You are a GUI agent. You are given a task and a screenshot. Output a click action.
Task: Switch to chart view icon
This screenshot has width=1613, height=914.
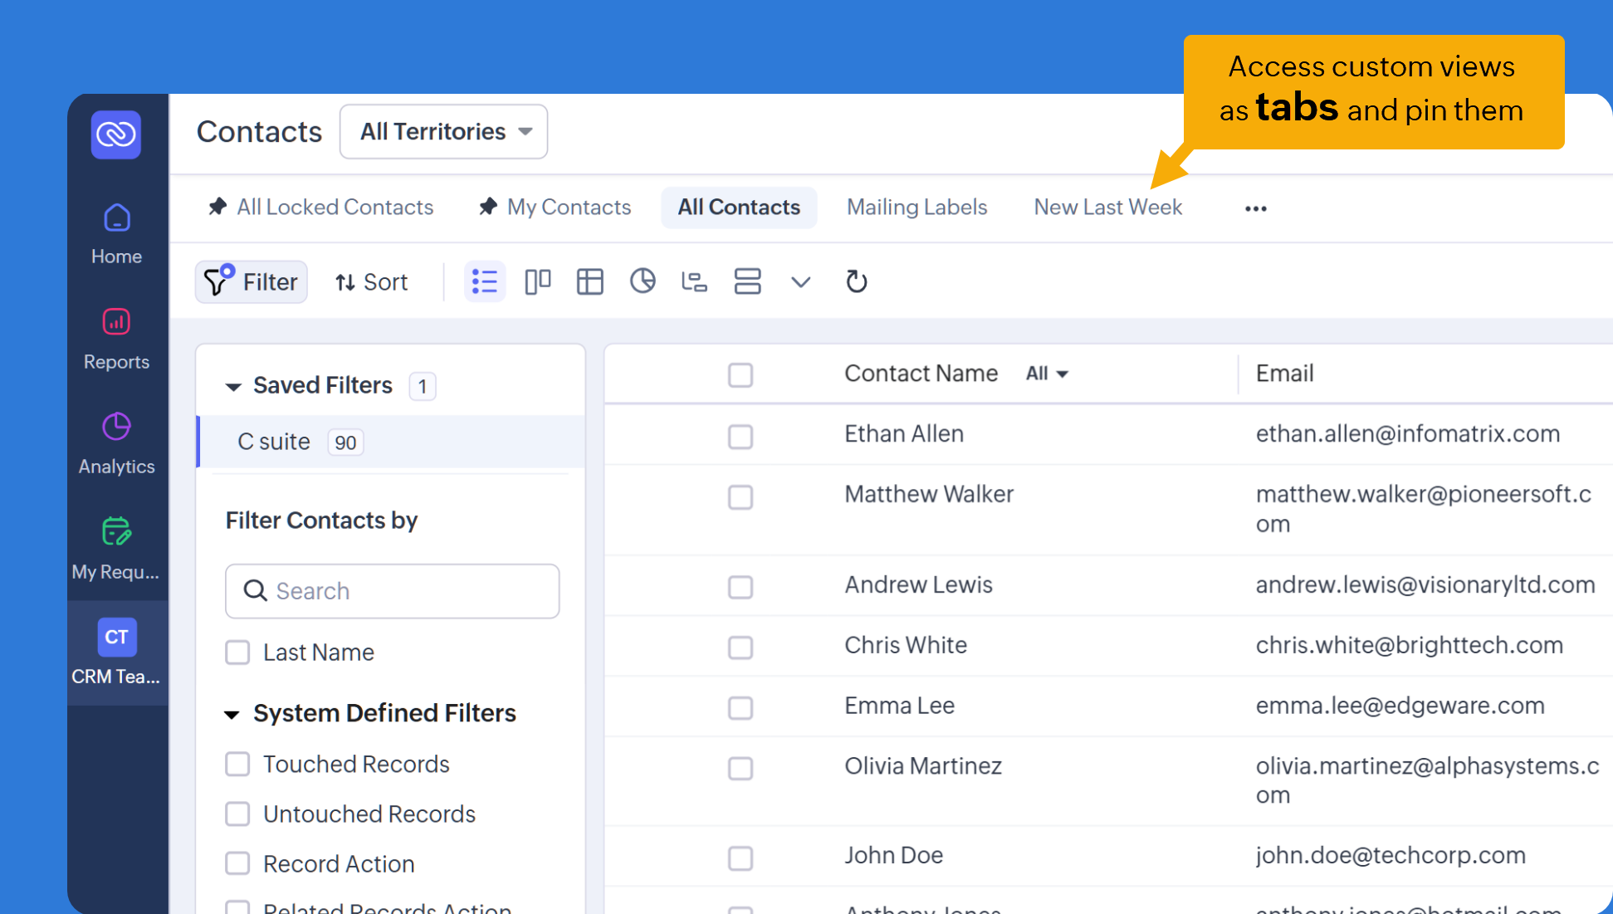click(x=643, y=282)
